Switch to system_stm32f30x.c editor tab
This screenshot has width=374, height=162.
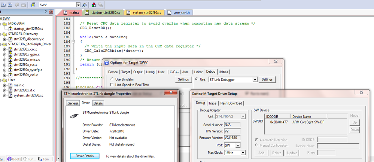point(145,13)
